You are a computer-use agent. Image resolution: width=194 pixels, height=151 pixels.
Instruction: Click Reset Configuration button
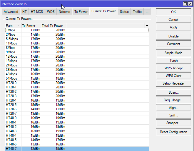pyautogui.click(x=173, y=132)
